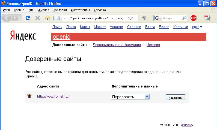Image resolution: width=217 pixels, height=130 pixels.
Task: Open the Закладки menu
Action: tap(60, 10)
